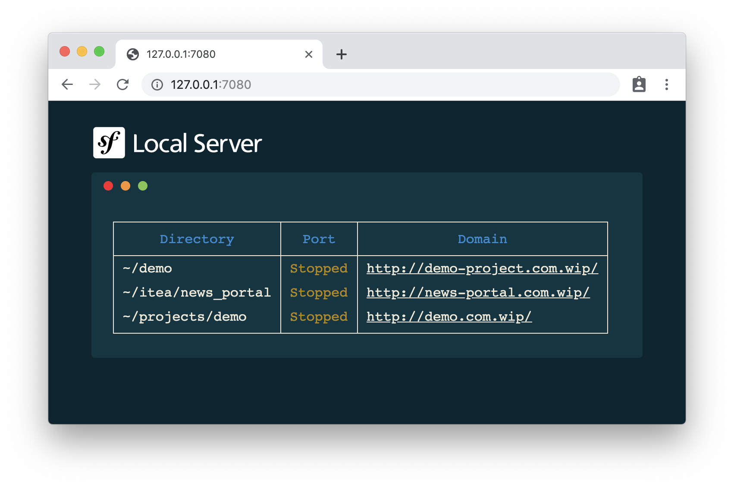Reload the page with the refresh icon
The image size is (734, 488).
(123, 84)
